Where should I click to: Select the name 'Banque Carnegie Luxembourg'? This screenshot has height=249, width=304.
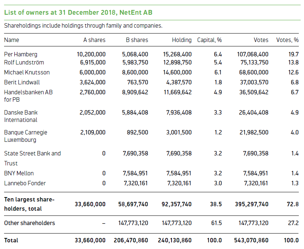tap(25, 136)
